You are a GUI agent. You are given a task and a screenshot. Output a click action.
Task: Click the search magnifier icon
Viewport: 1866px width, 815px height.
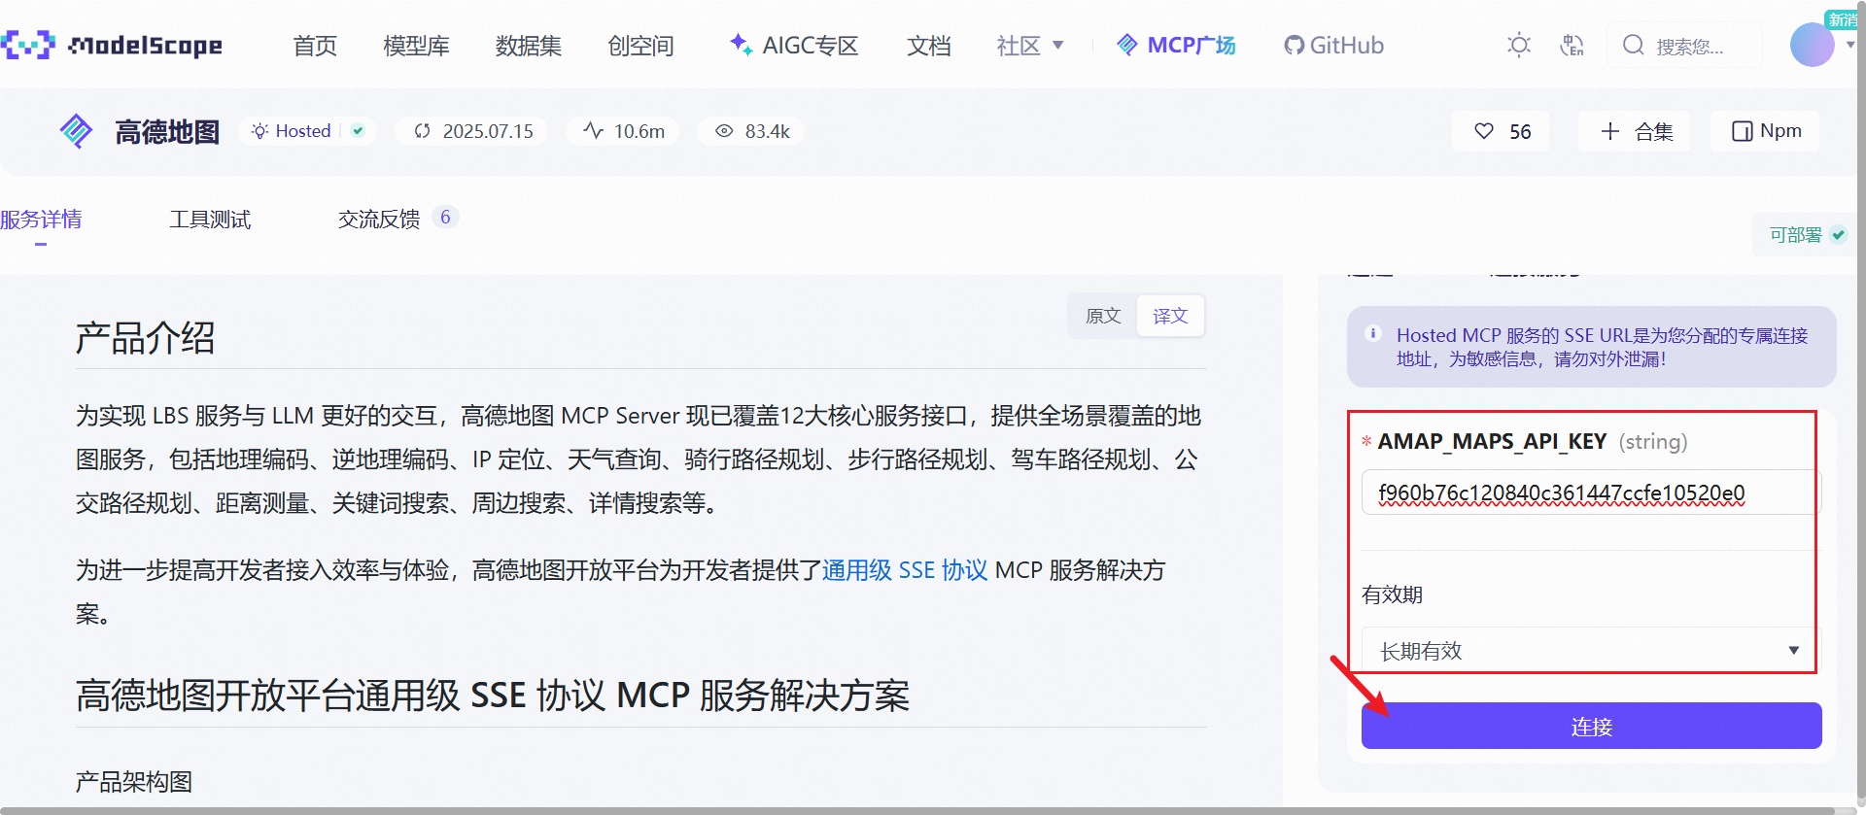[x=1634, y=45]
